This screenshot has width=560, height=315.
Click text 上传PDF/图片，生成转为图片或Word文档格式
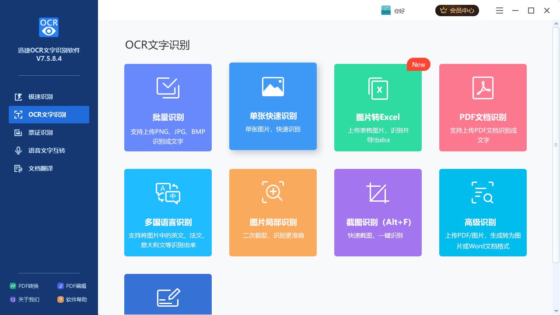pyautogui.click(x=483, y=241)
